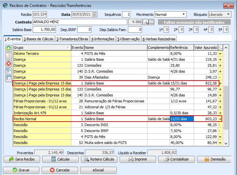This screenshot has width=237, height=175.
Task: Click the 1ª week absences field
Action: (x=166, y=29)
